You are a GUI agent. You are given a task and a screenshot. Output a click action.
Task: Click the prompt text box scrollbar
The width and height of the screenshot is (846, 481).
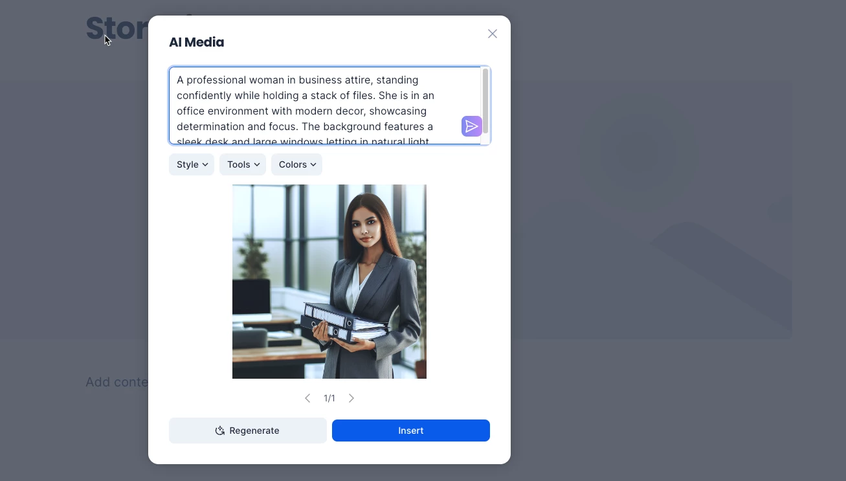(485, 102)
